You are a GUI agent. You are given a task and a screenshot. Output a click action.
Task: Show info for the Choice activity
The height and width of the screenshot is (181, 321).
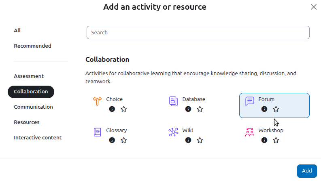click(x=112, y=109)
